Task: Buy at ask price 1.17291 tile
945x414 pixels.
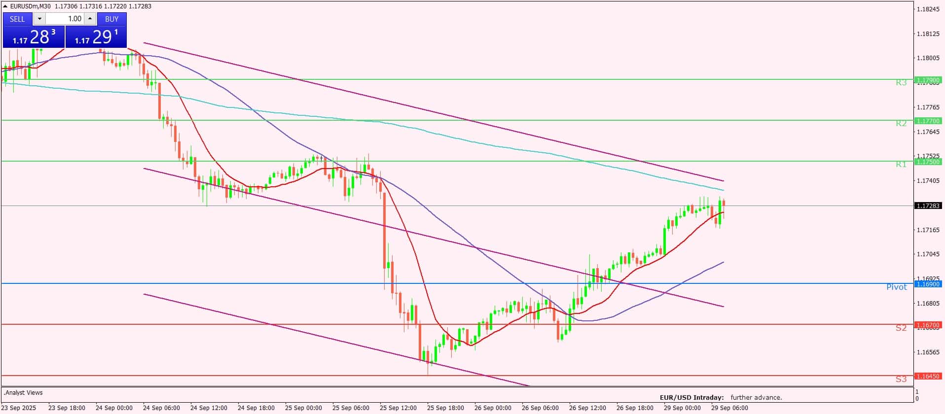Action: [x=96, y=37]
